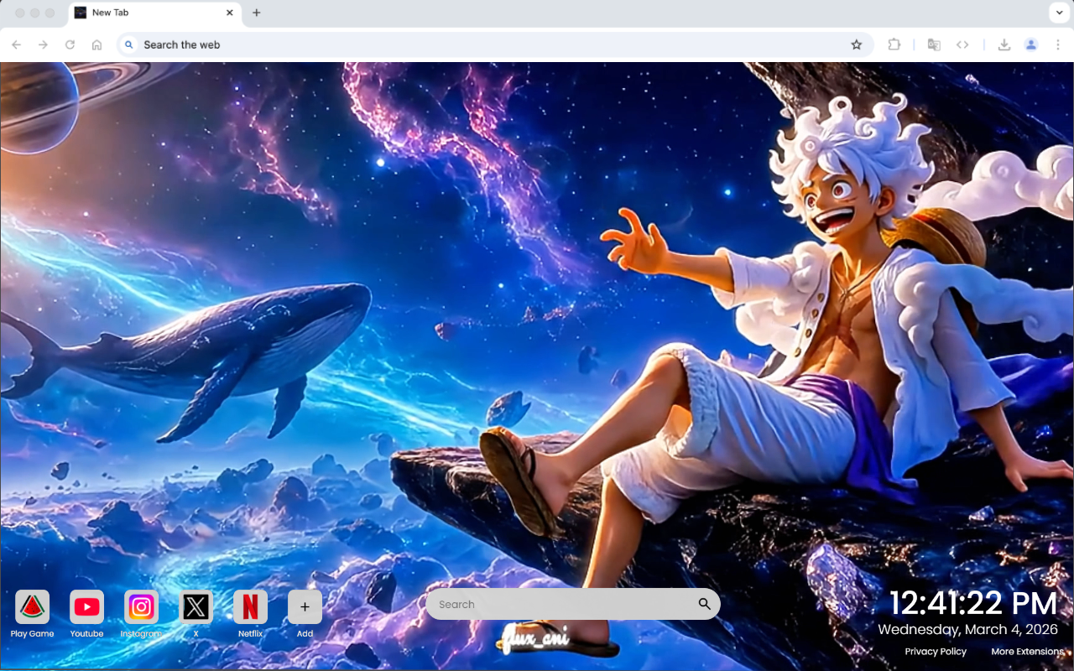Open the Privacy Policy link
This screenshot has height=671, width=1074.
[936, 652]
